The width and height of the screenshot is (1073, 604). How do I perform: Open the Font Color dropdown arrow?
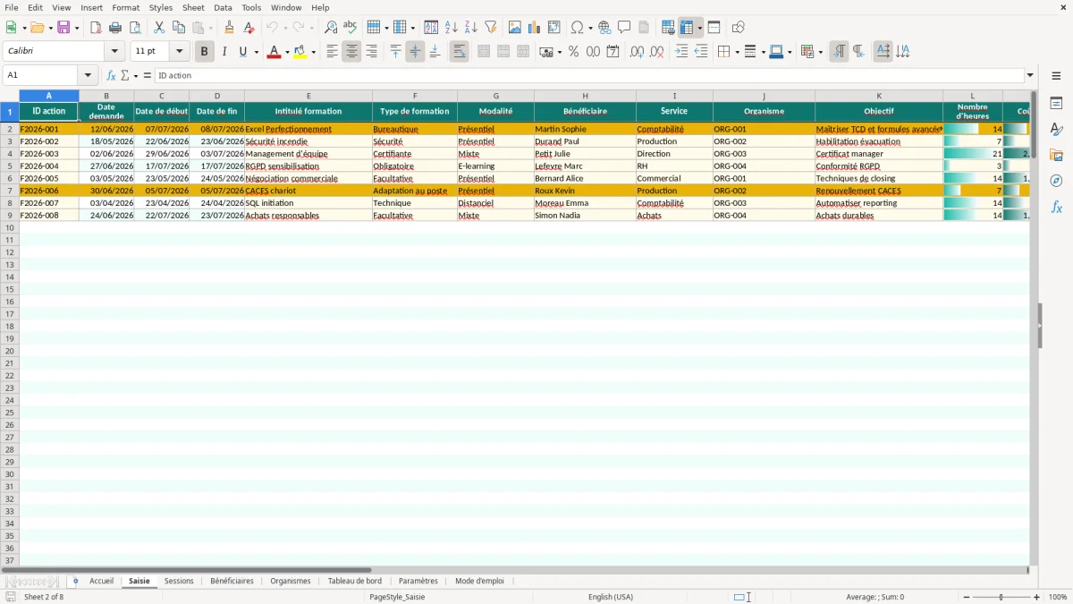pos(286,52)
